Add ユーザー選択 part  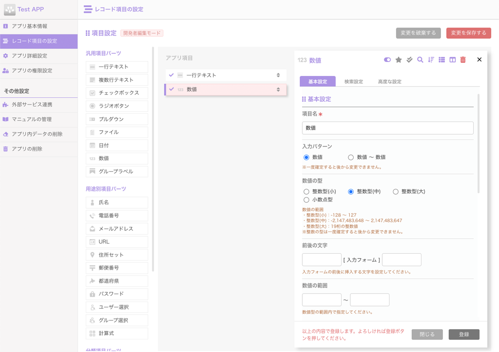(x=117, y=307)
